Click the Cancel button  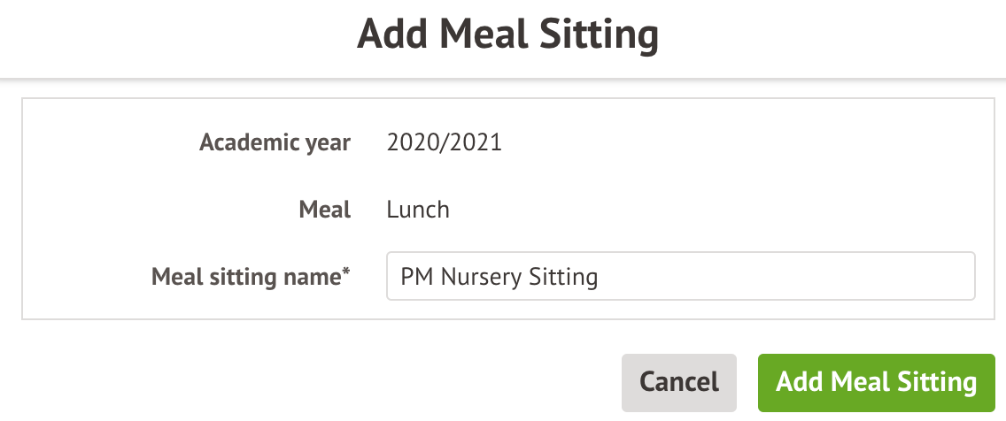678,382
